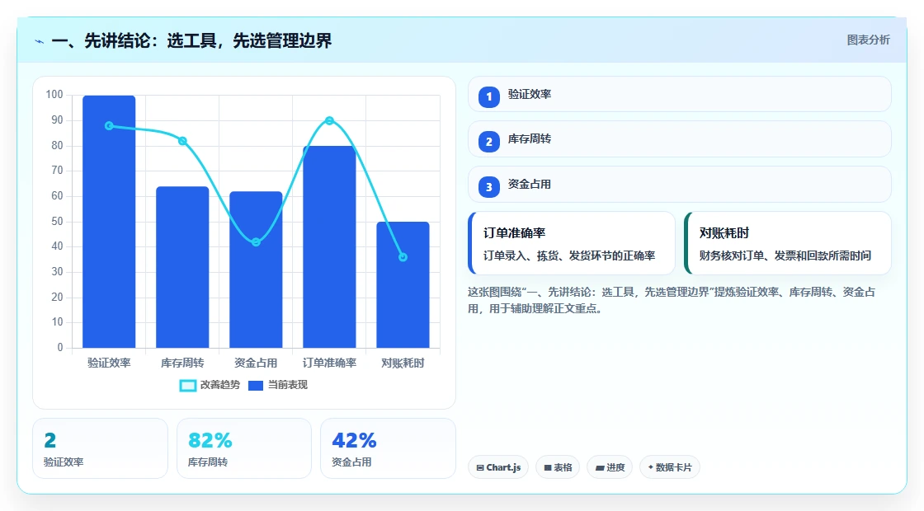Click x-axis label 对账耗时

click(403, 363)
